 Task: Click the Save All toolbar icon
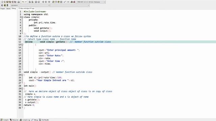pos(10,2)
